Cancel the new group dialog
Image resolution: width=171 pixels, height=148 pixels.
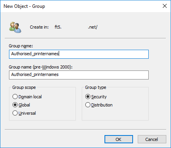152,139
